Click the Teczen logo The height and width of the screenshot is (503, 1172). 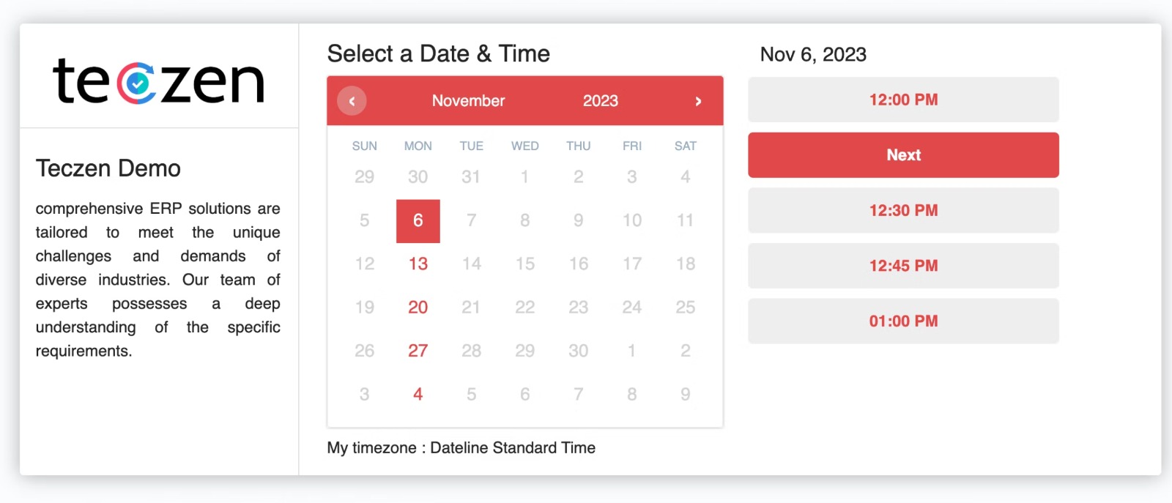coord(158,81)
